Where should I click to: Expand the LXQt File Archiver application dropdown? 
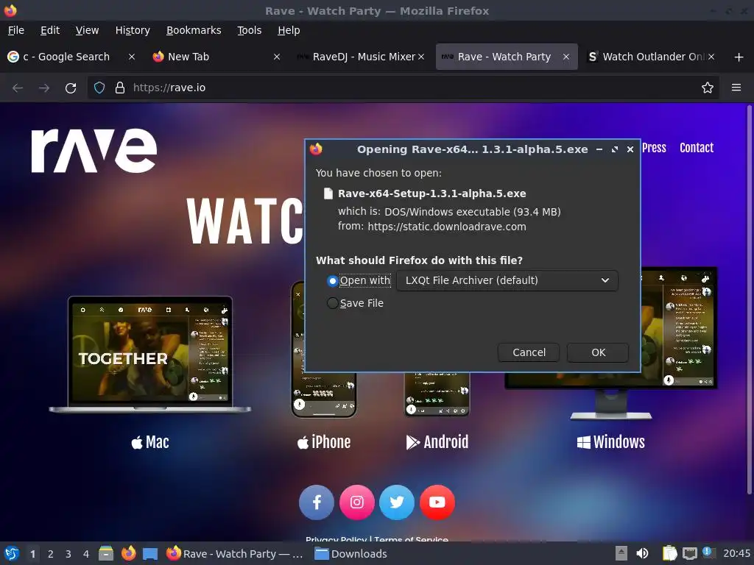click(507, 280)
